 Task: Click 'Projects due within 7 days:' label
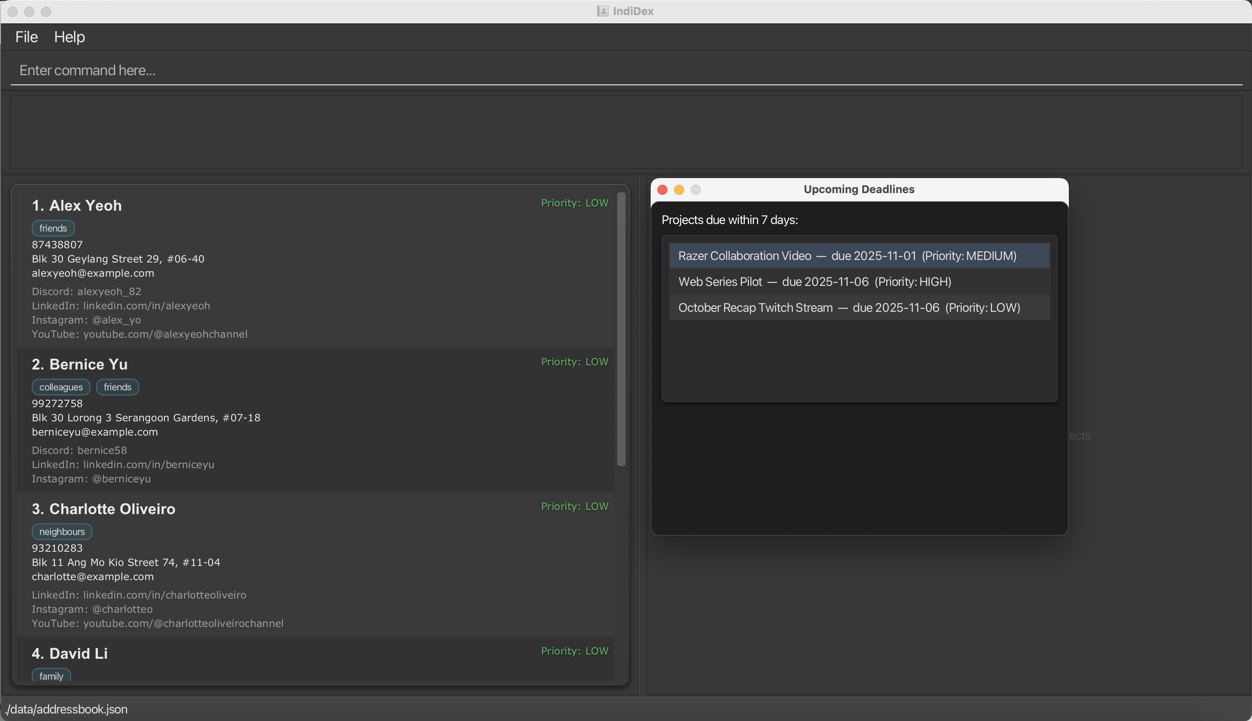click(730, 220)
